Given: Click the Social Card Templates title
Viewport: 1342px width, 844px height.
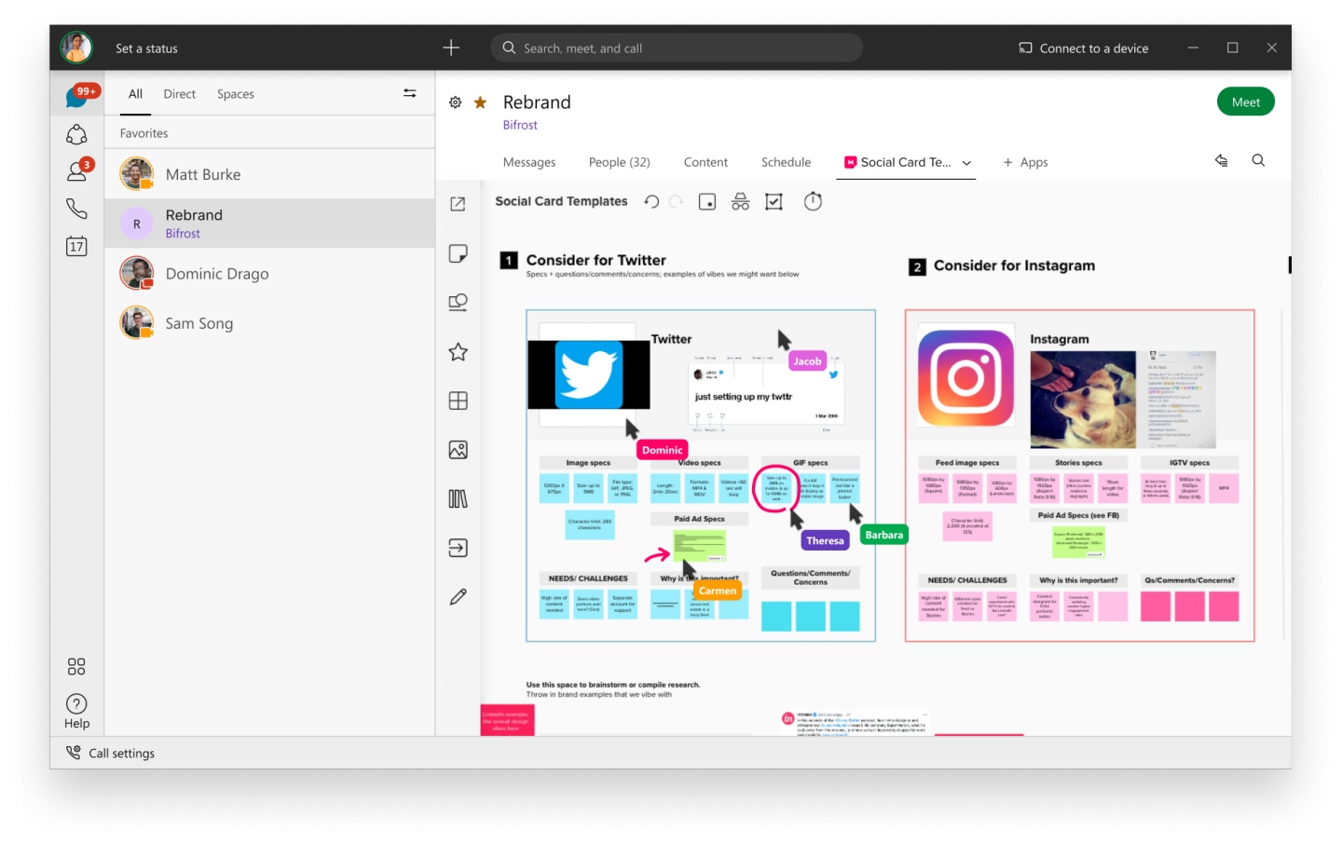Looking at the screenshot, I should pyautogui.click(x=561, y=201).
